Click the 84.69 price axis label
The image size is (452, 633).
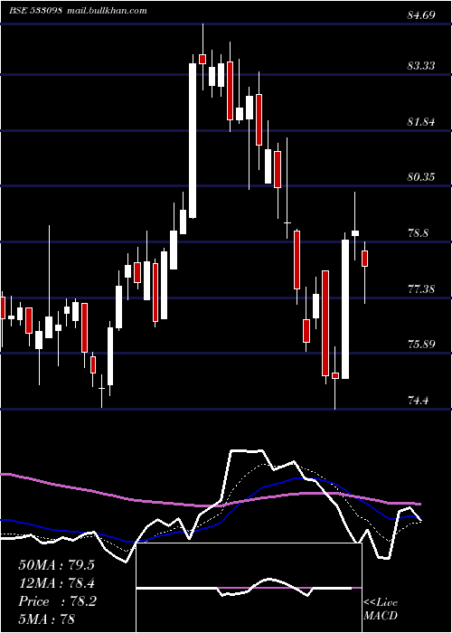click(421, 15)
